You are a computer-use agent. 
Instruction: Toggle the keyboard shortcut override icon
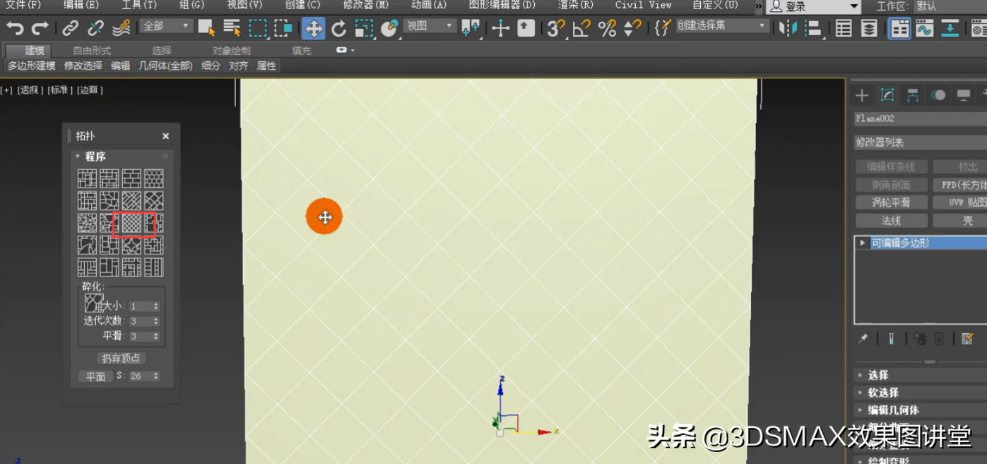point(526,28)
